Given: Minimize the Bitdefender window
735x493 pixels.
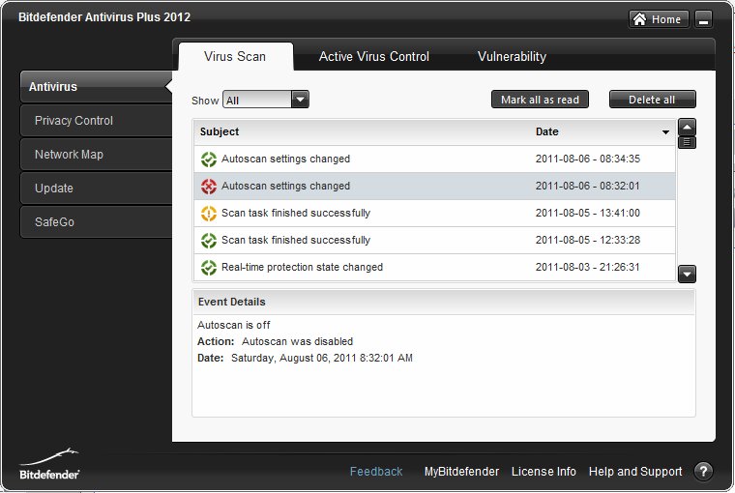Looking at the screenshot, I should [703, 19].
